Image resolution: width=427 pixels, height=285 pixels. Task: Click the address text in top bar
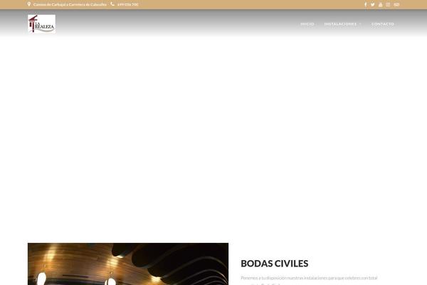tap(70, 5)
